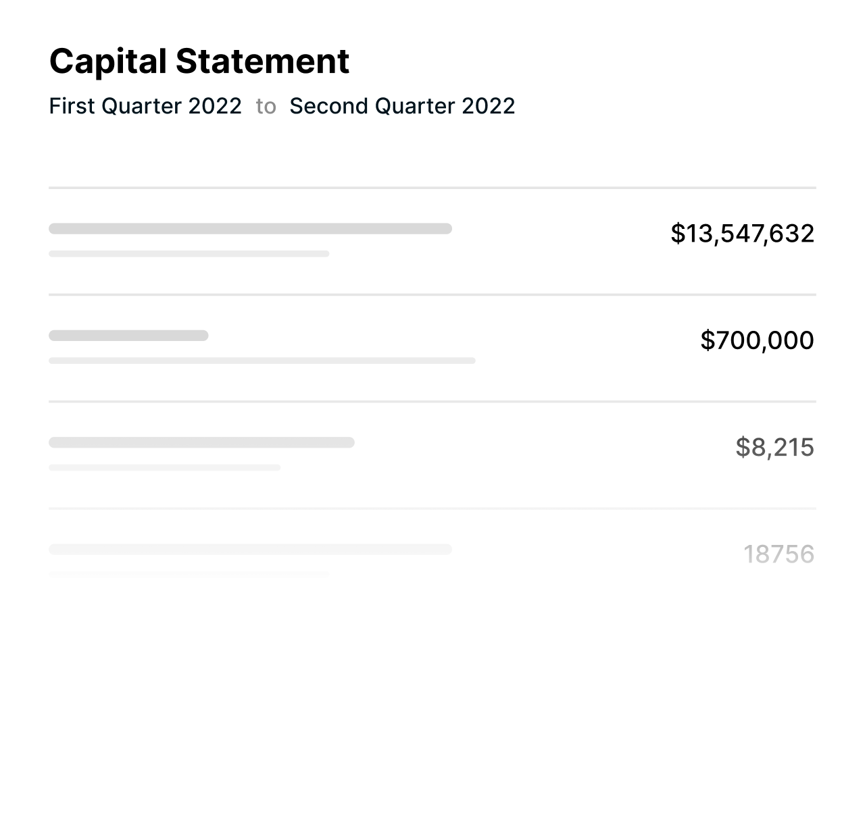Select the faded 18756 value
Image resolution: width=865 pixels, height=838 pixels.
[779, 554]
